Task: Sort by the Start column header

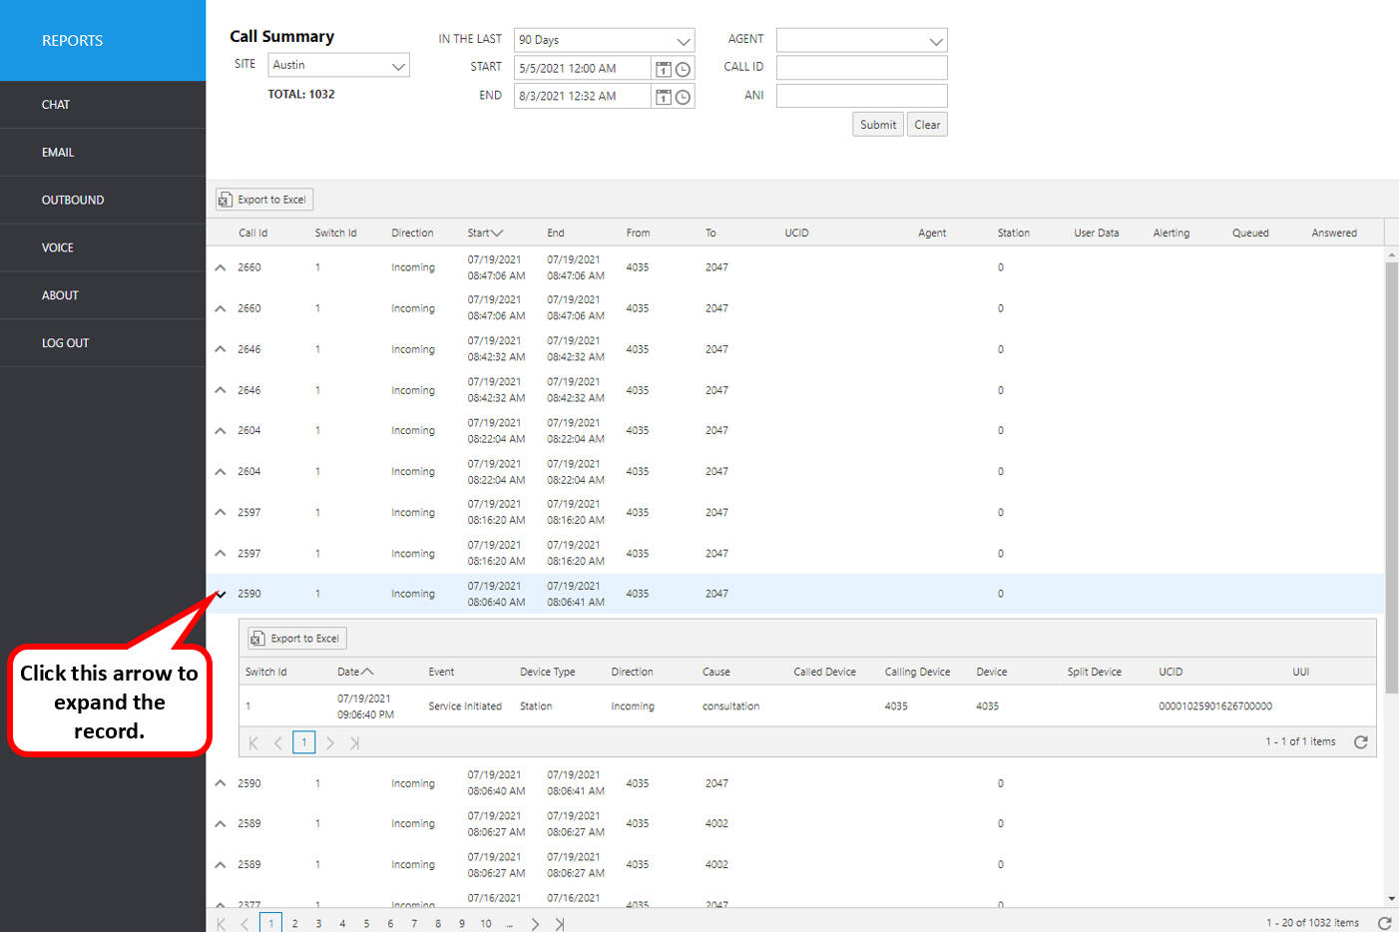Action: [x=485, y=233]
